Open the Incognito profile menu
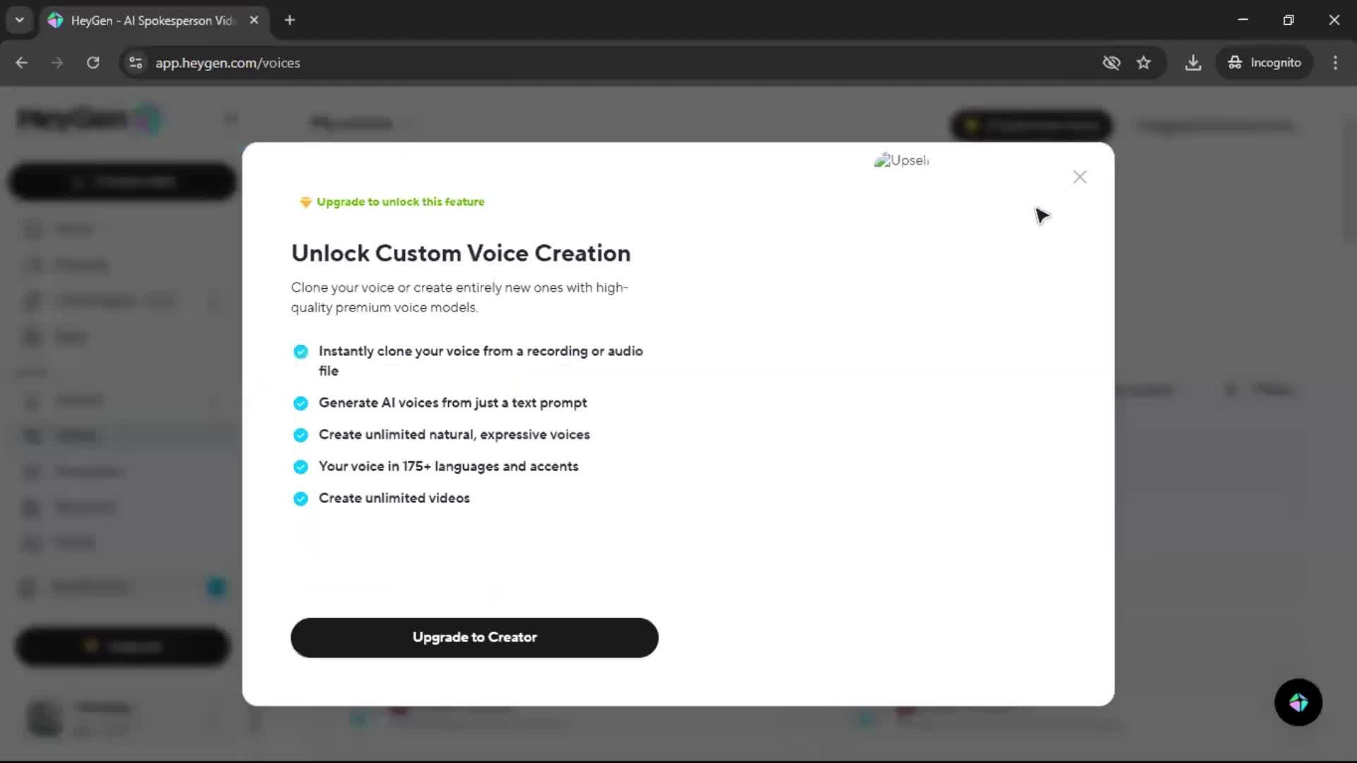Screen dimensions: 1357x763 point(1264,63)
